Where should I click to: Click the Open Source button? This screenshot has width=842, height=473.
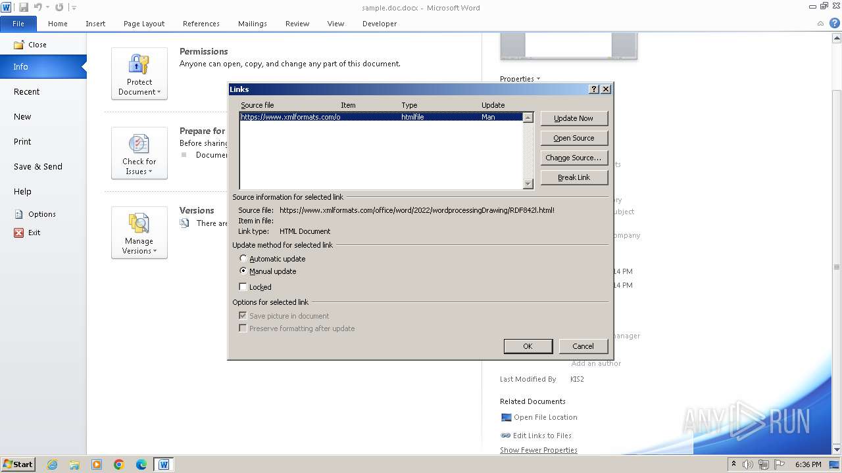(x=574, y=138)
